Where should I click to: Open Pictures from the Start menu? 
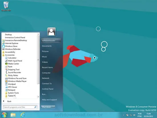[45, 51]
